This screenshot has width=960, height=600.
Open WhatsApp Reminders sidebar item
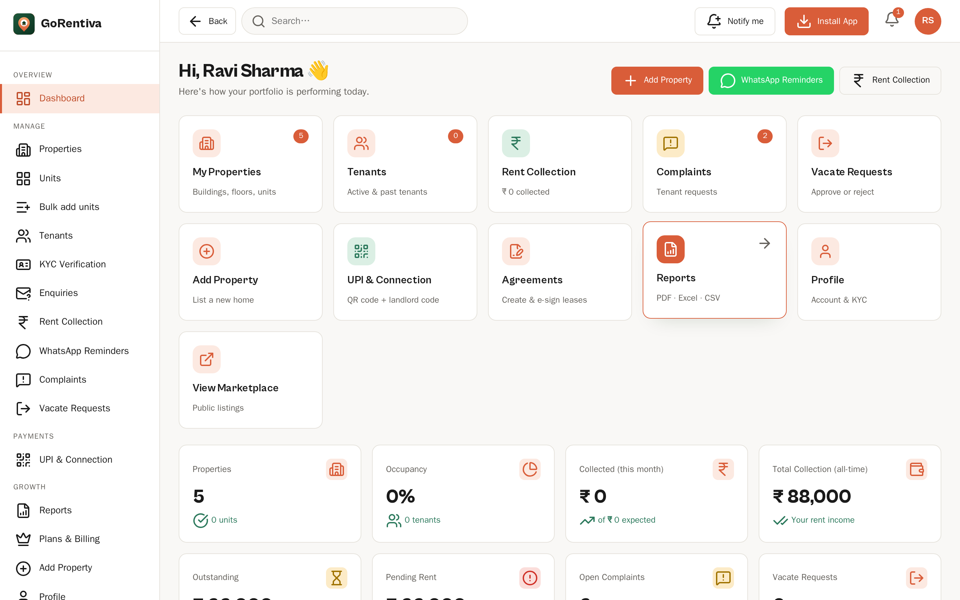(x=80, y=351)
